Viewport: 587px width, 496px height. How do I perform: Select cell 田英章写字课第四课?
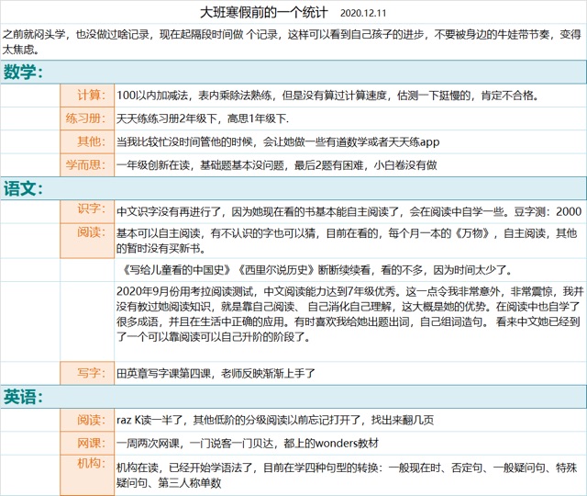click(350, 373)
